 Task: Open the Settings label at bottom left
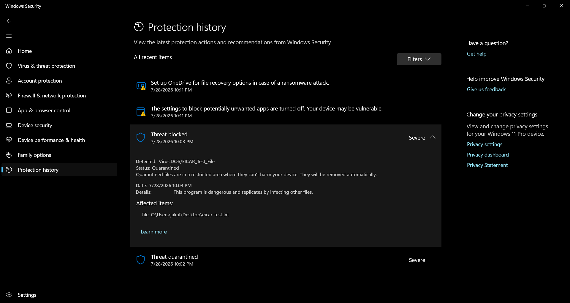coord(27,295)
